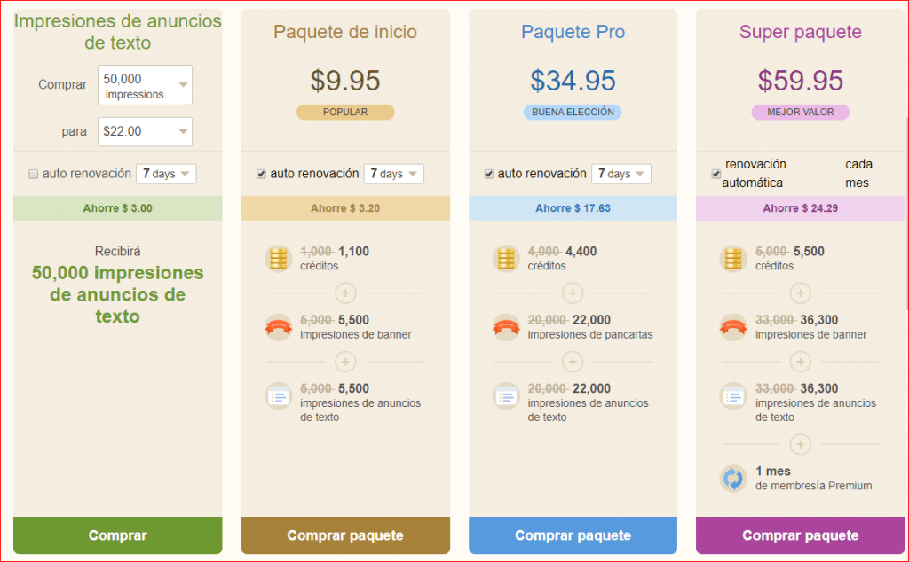Open the 7 days dropdown in Paquete Pro
The image size is (909, 562).
tap(620, 174)
